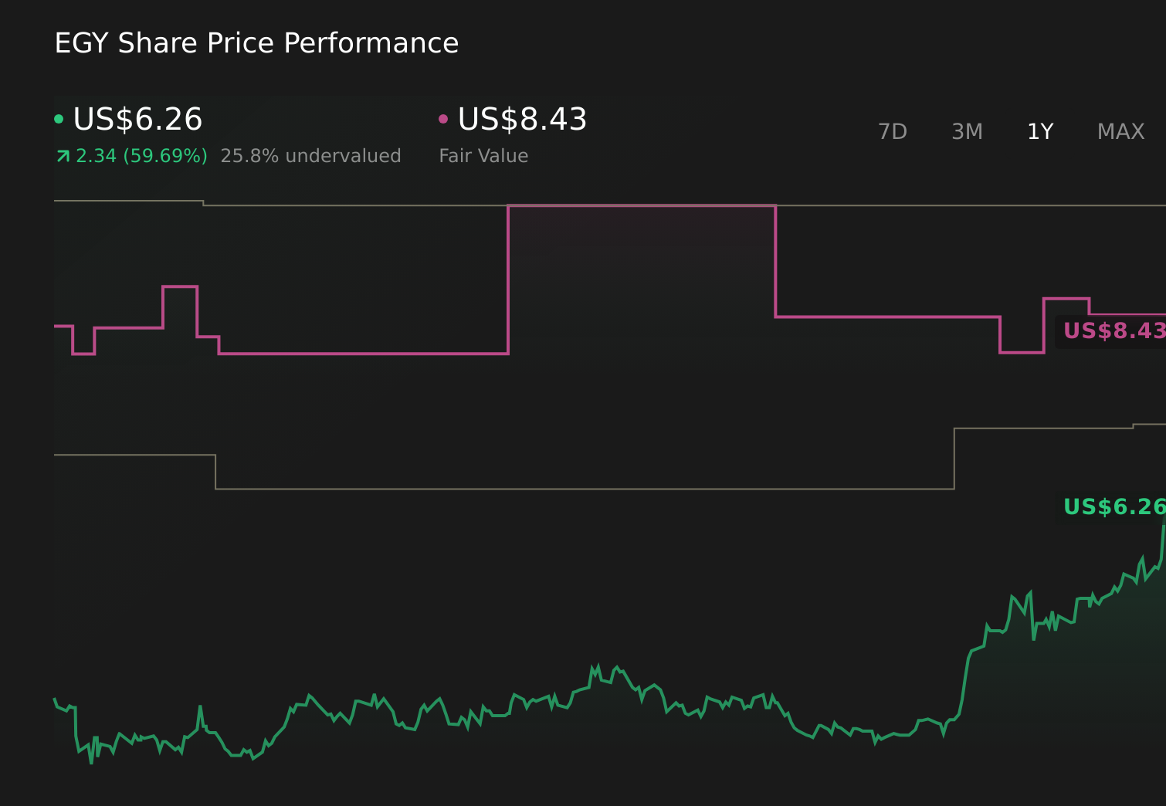This screenshot has height=806, width=1166.
Task: Toggle the share price series visibility
Action: click(59, 117)
